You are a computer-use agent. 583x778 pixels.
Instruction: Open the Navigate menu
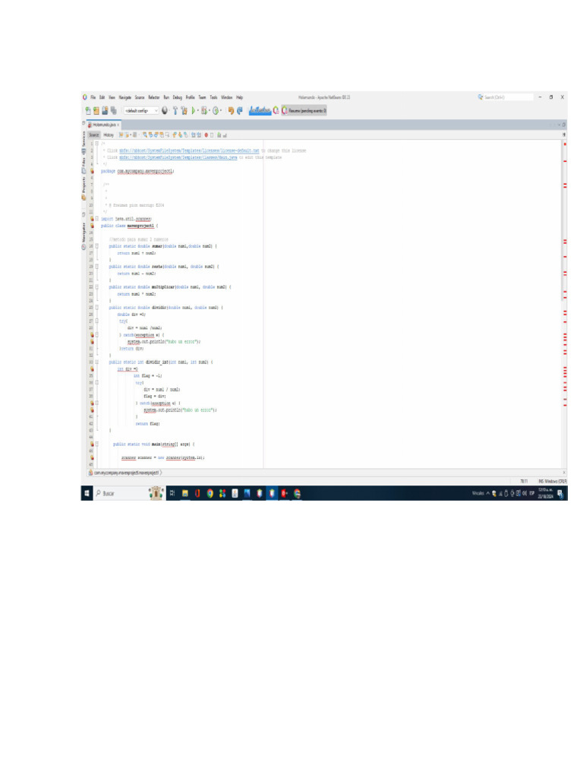pos(125,97)
